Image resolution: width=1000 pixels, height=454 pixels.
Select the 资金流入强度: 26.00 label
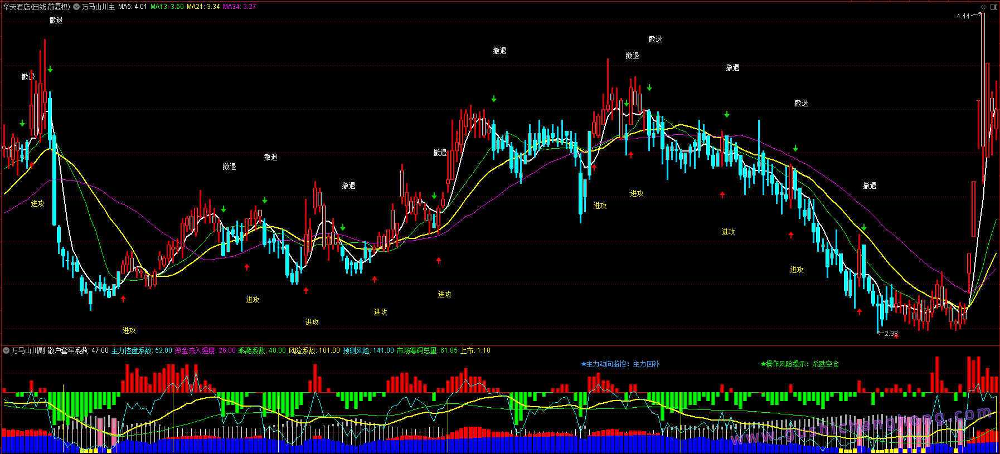[x=205, y=350]
